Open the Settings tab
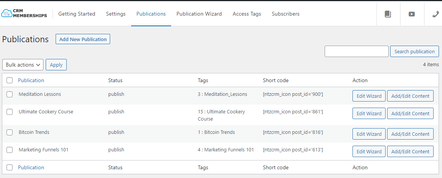This screenshot has height=178, width=442. point(116,14)
